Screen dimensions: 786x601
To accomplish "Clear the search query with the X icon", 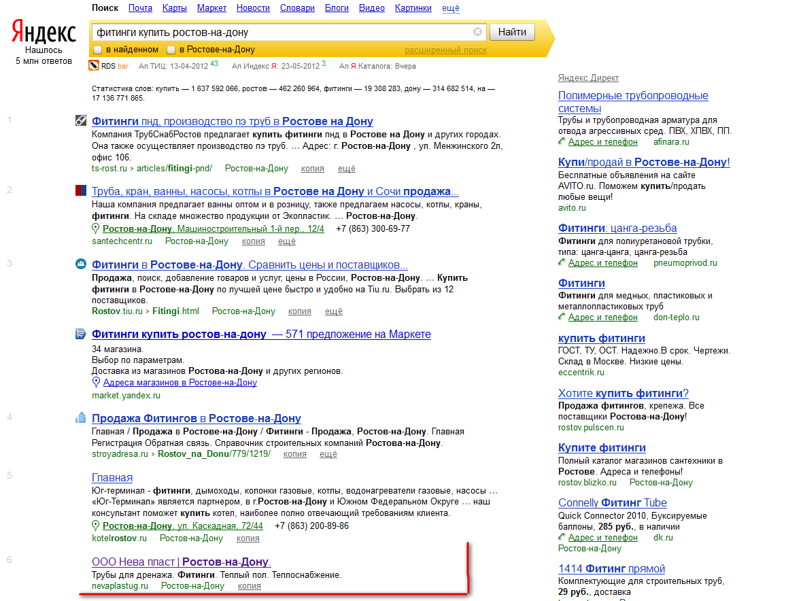I will 478,32.
